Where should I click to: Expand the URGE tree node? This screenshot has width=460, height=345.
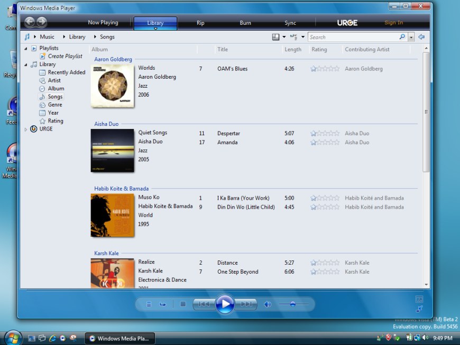coord(26,129)
